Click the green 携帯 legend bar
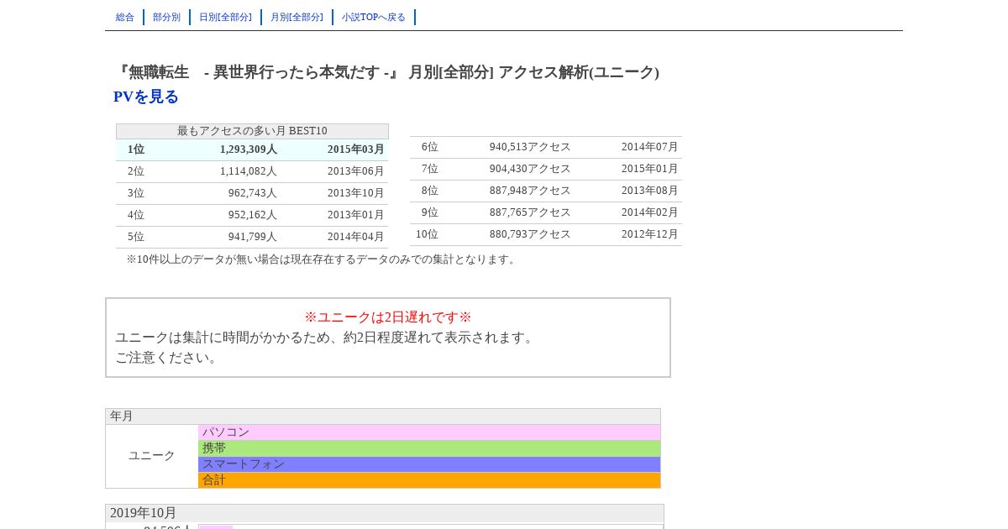 click(429, 448)
